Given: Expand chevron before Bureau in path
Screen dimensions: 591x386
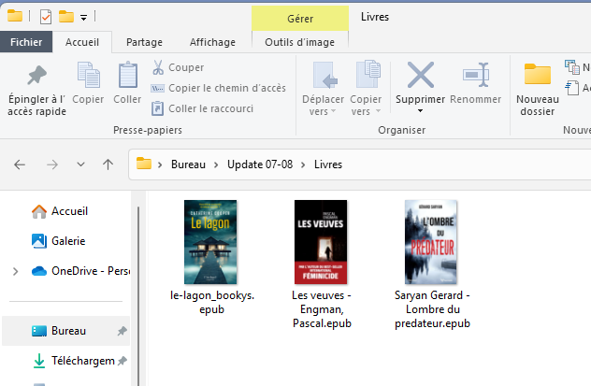Looking at the screenshot, I should coord(160,164).
